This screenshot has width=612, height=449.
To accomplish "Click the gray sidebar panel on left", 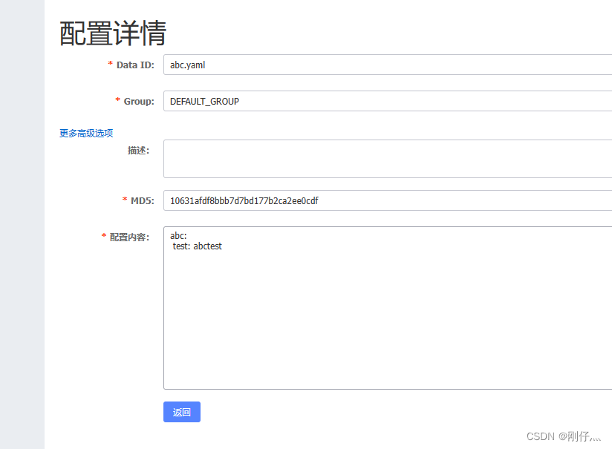I will click(22, 223).
